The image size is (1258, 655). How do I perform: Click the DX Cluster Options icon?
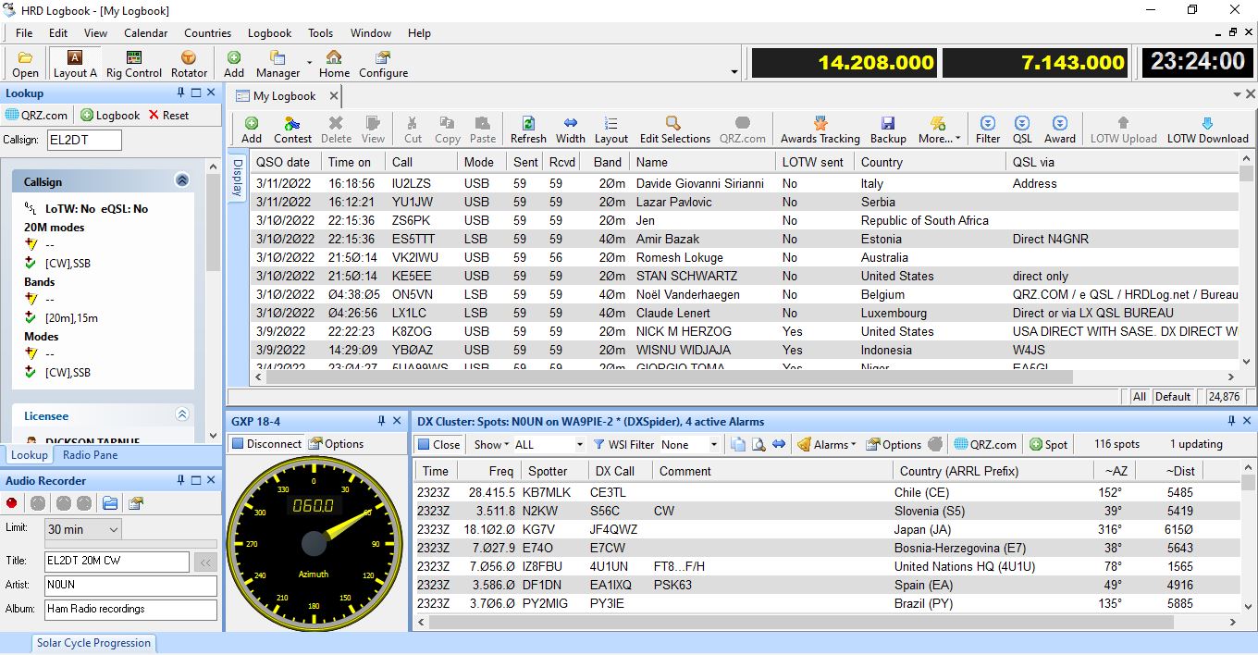click(894, 444)
